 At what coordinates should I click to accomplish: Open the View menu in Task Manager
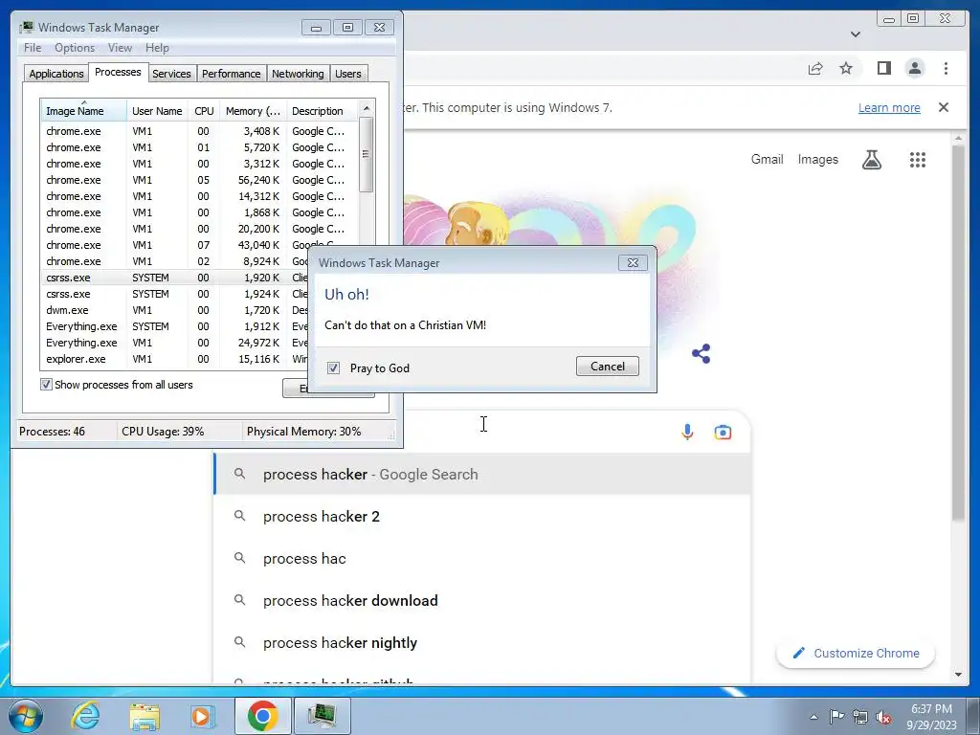[x=120, y=48]
